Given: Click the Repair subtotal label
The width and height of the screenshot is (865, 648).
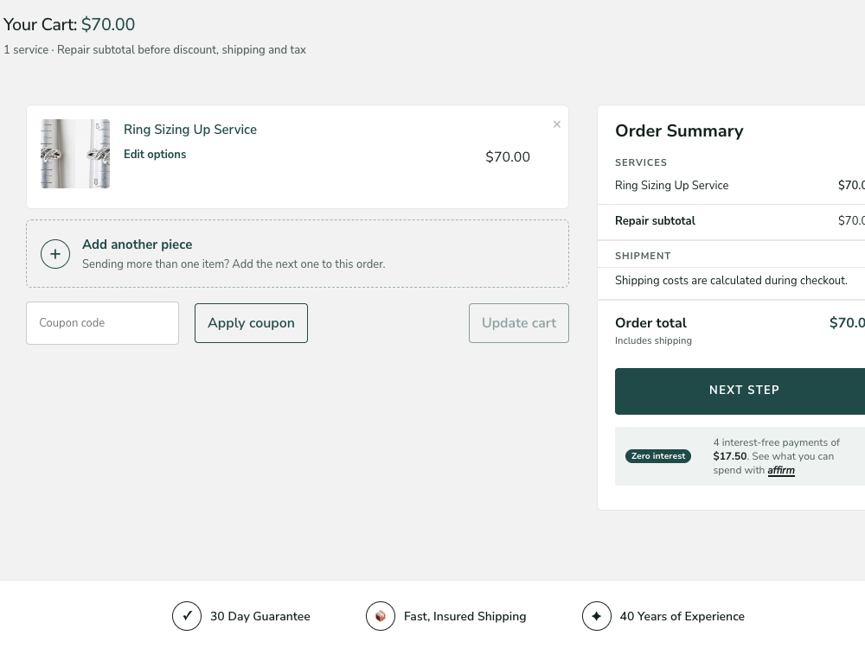Looking at the screenshot, I should pos(655,220).
